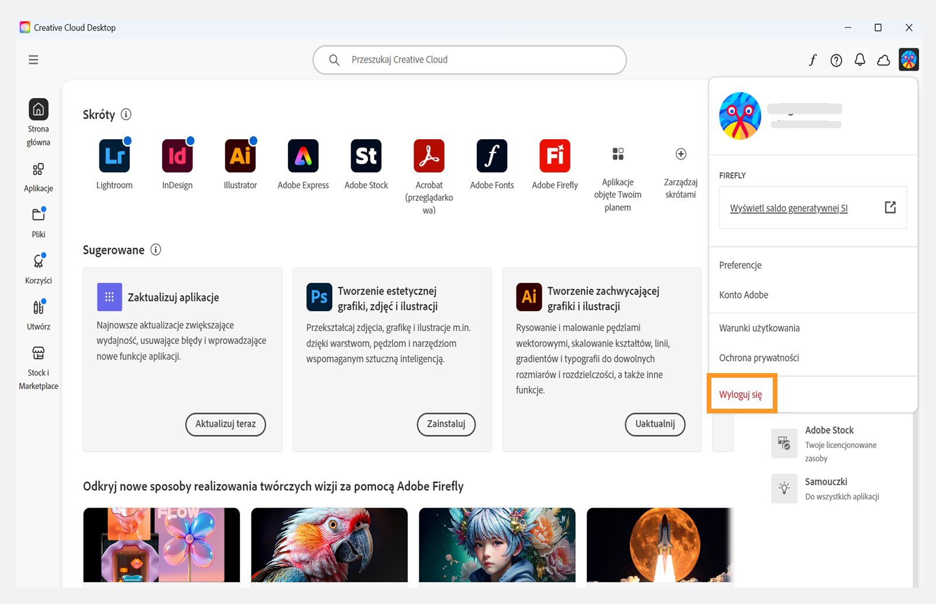Viewport: 936px width, 604px height.
Task: Click Odkryj nowe sposoby Firefly heading
Action: pos(273,486)
